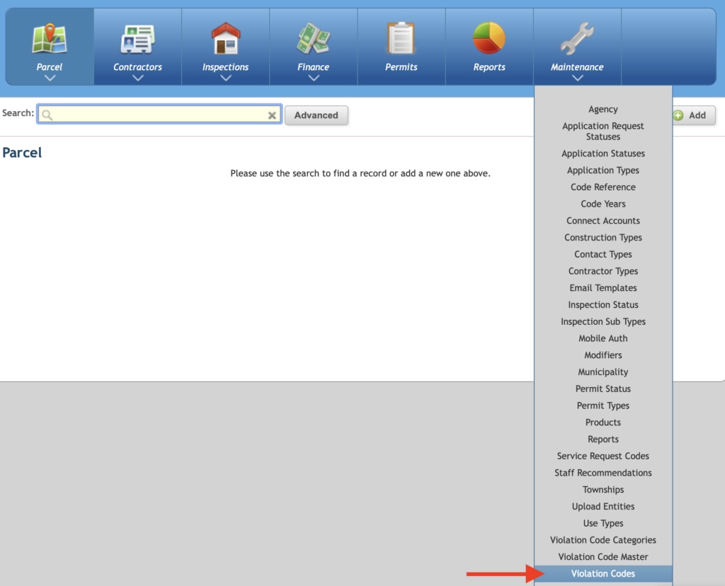Click the magnifier icon in search box

(x=47, y=115)
